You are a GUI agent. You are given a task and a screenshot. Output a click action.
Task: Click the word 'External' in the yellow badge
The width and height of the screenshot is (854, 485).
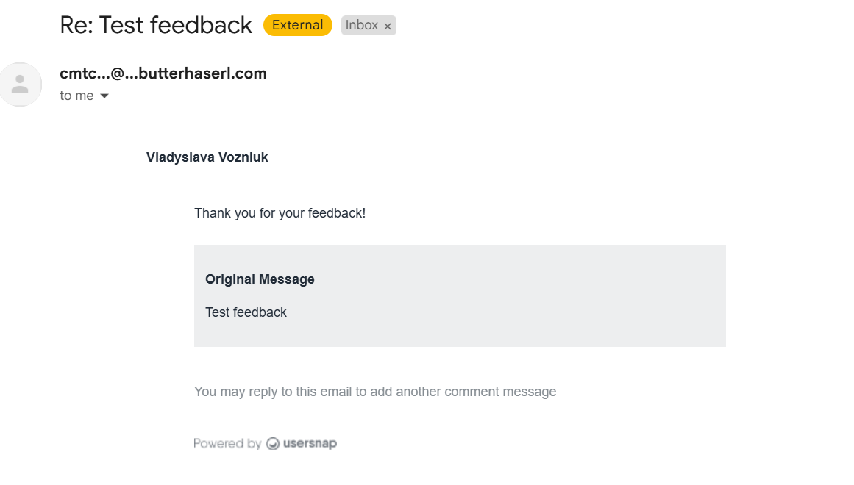298,25
